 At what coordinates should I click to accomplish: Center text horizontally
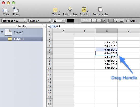[89, 21]
